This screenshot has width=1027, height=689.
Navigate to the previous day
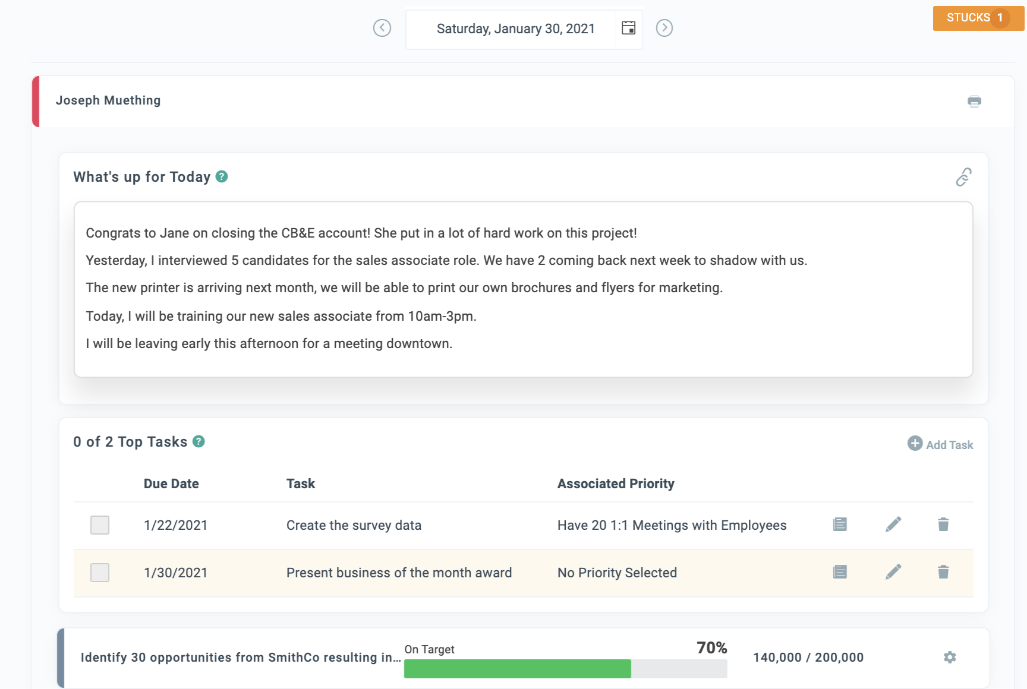tap(382, 28)
